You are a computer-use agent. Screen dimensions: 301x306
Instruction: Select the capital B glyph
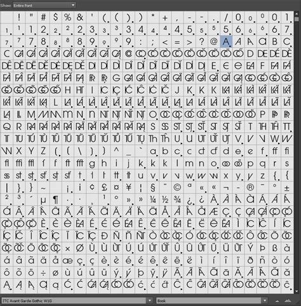coord(275,41)
